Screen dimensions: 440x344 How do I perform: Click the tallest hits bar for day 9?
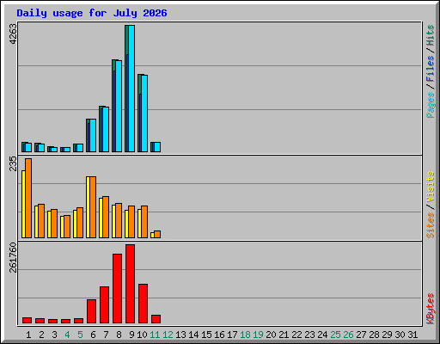pos(130,89)
